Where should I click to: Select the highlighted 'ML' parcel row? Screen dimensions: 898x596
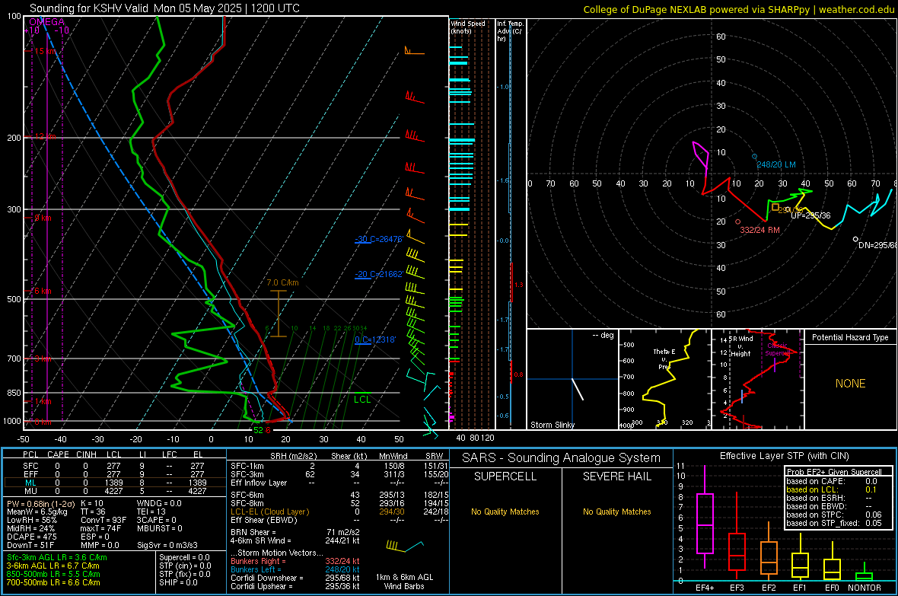click(115, 483)
